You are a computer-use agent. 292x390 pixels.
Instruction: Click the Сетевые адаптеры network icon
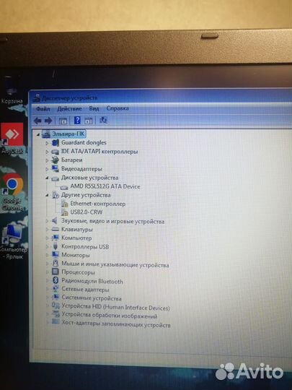pos(56,289)
